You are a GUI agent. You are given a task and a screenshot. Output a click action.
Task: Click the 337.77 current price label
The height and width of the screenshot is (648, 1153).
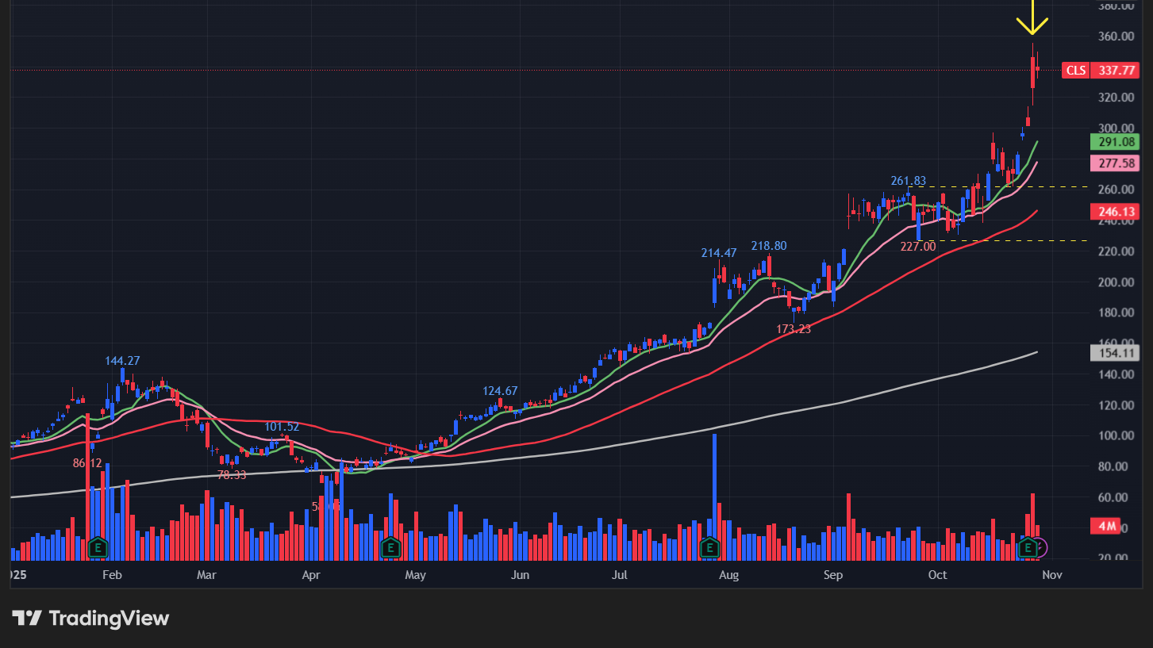1116,71
